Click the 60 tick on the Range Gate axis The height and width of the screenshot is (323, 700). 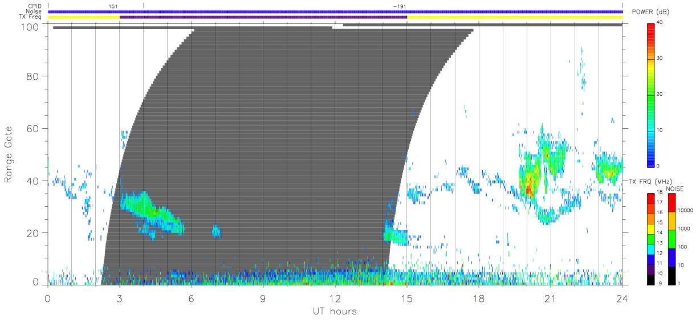pos(32,128)
